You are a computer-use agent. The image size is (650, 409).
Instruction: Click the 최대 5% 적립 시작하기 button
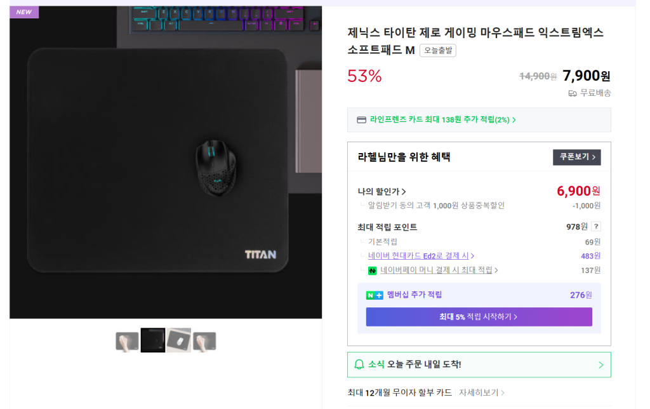pos(479,317)
